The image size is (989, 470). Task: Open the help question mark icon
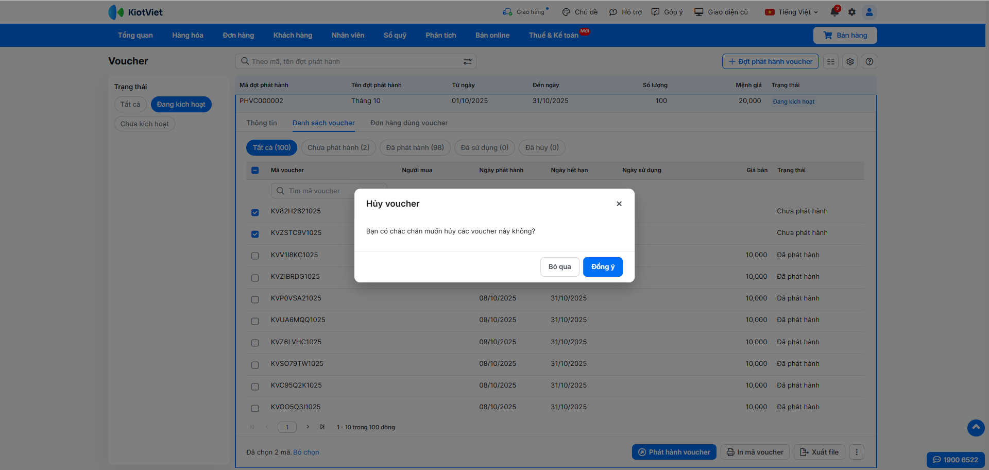(869, 61)
